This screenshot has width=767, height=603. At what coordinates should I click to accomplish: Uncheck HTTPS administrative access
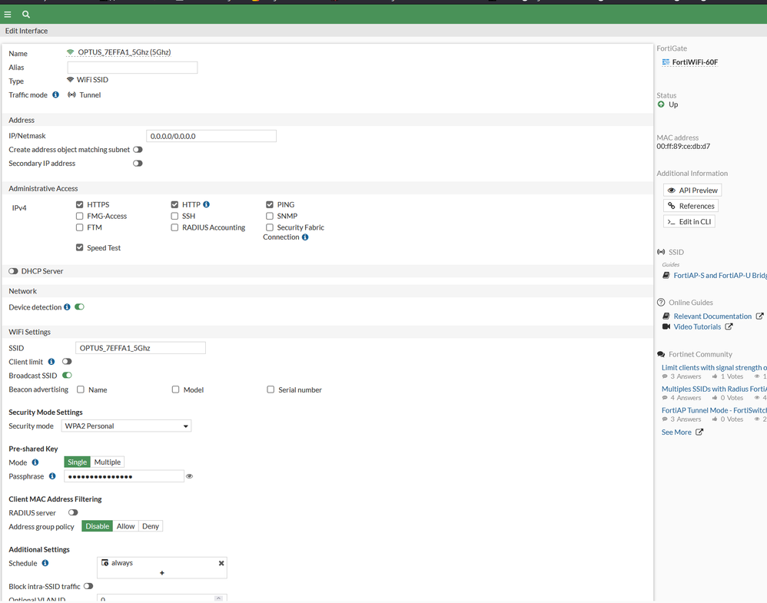tap(80, 204)
